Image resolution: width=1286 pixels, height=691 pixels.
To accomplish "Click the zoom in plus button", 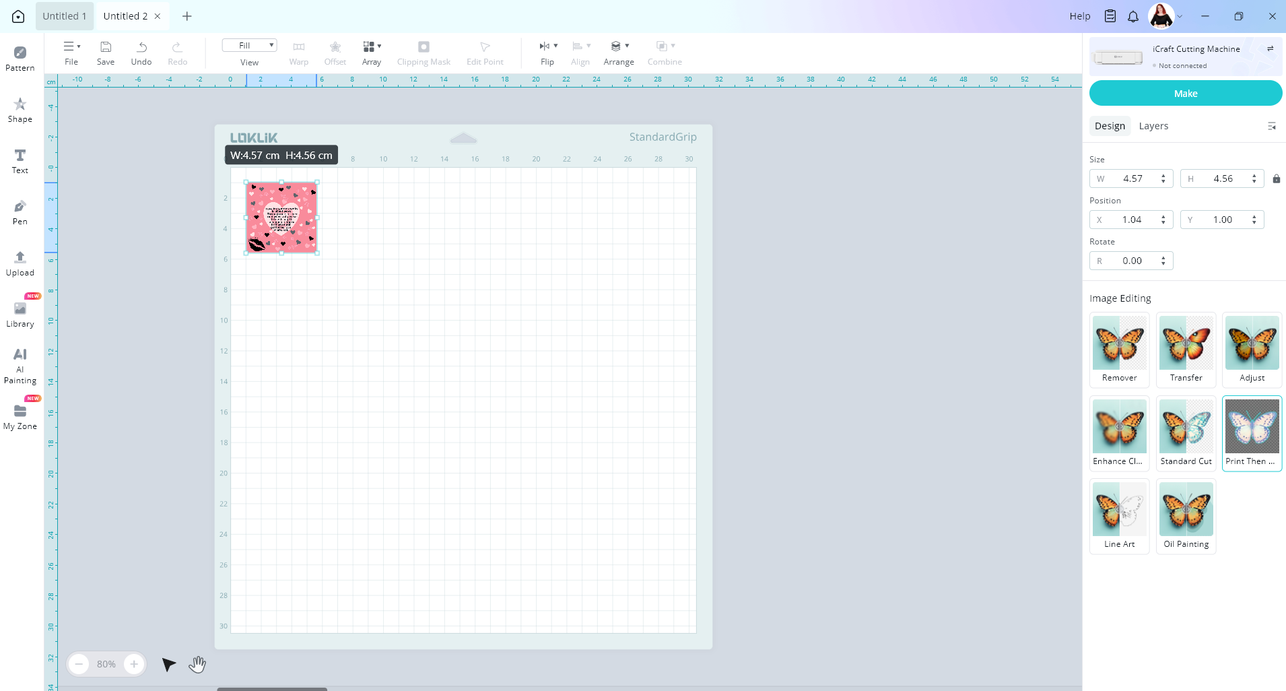I will [134, 664].
